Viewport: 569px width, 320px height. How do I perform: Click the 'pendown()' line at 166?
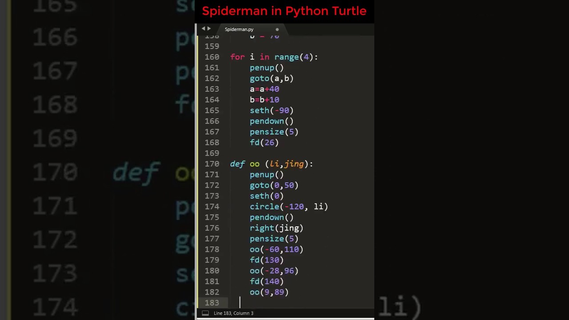[x=272, y=121]
